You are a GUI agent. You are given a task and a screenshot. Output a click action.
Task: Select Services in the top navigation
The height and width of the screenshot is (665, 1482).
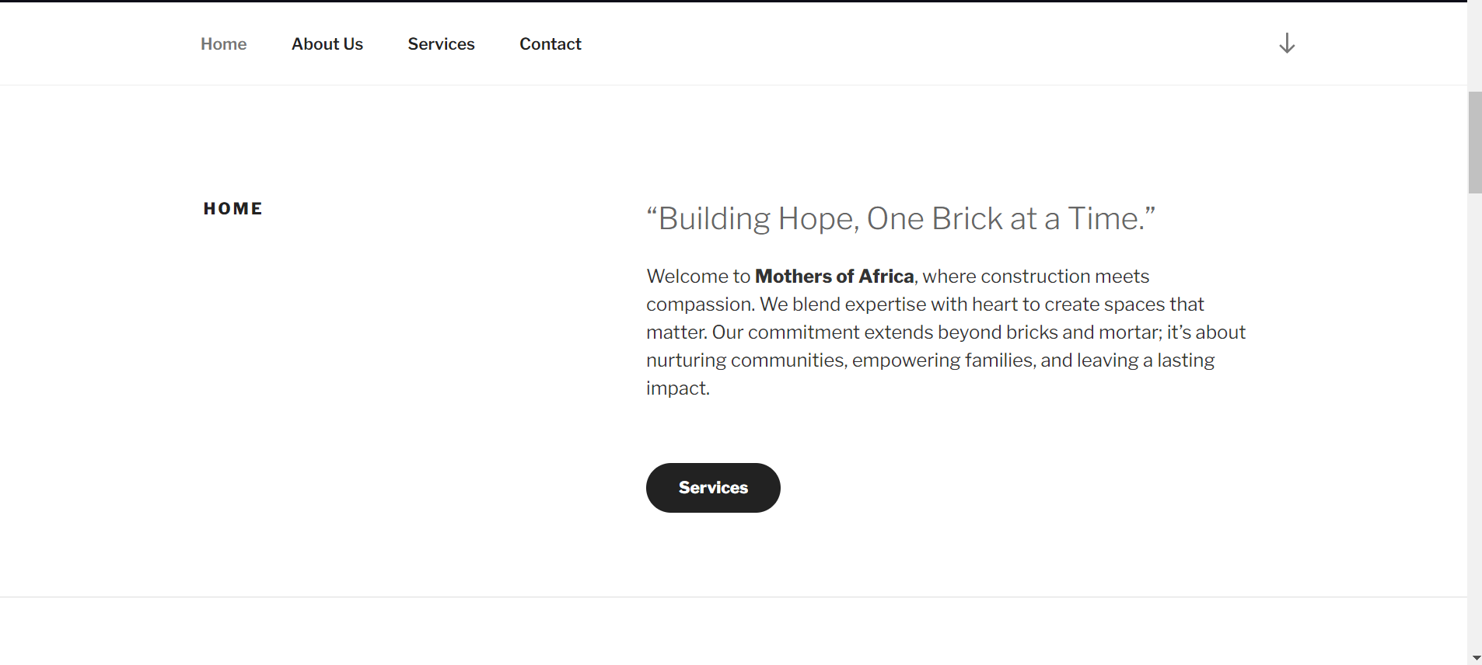[x=441, y=44]
